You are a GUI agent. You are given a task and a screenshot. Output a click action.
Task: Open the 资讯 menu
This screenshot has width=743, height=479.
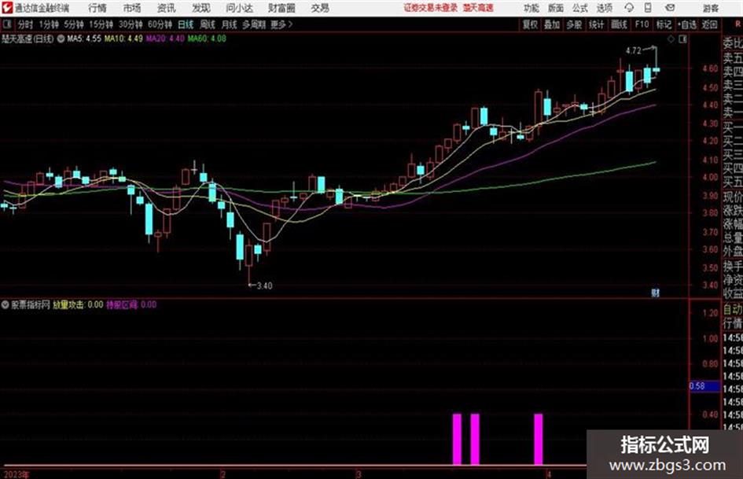pyautogui.click(x=167, y=8)
